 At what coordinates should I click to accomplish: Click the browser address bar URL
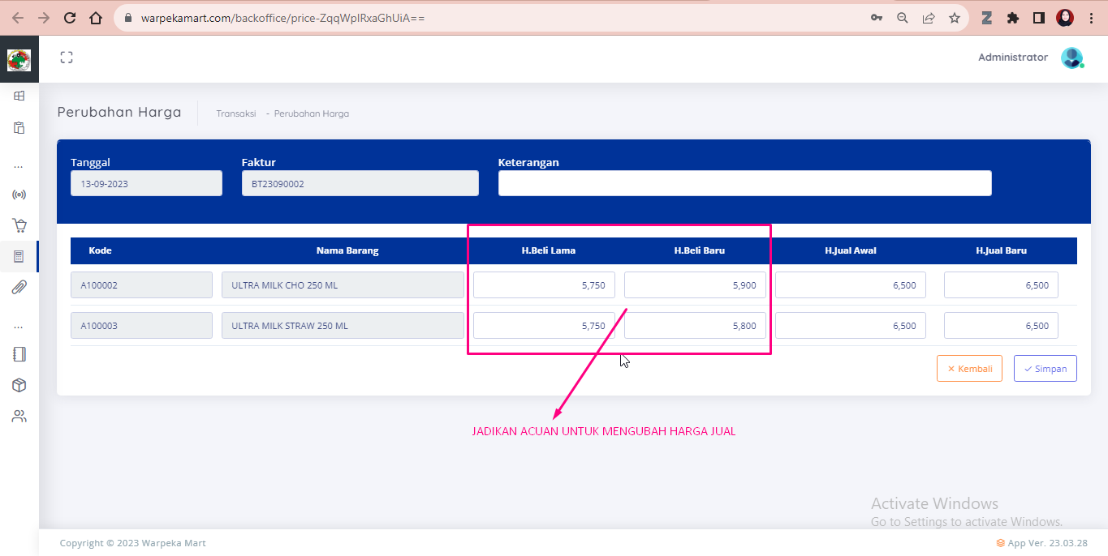point(283,18)
